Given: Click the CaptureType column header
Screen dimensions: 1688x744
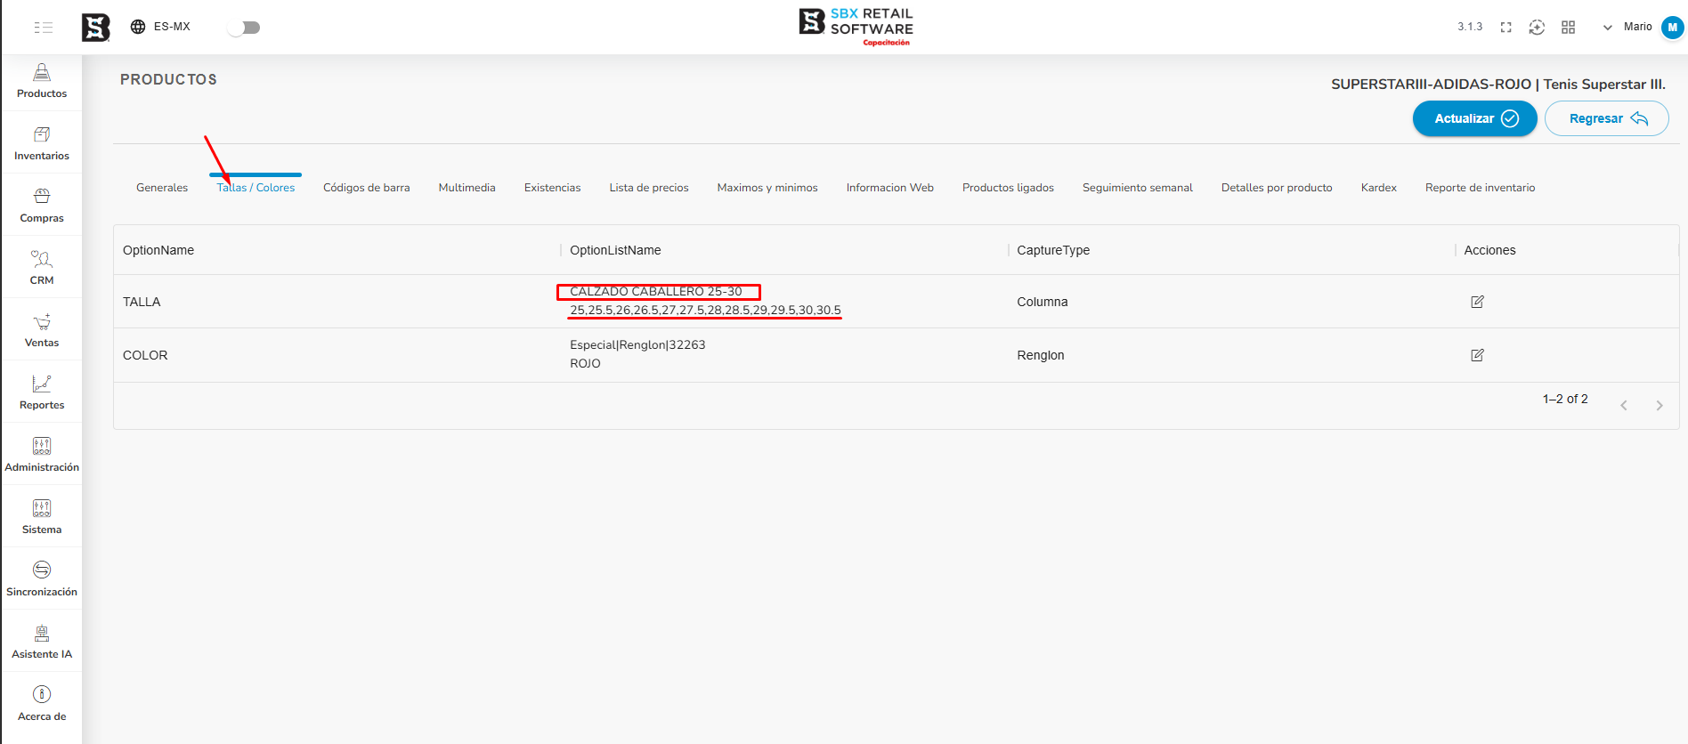Looking at the screenshot, I should coord(1053,250).
